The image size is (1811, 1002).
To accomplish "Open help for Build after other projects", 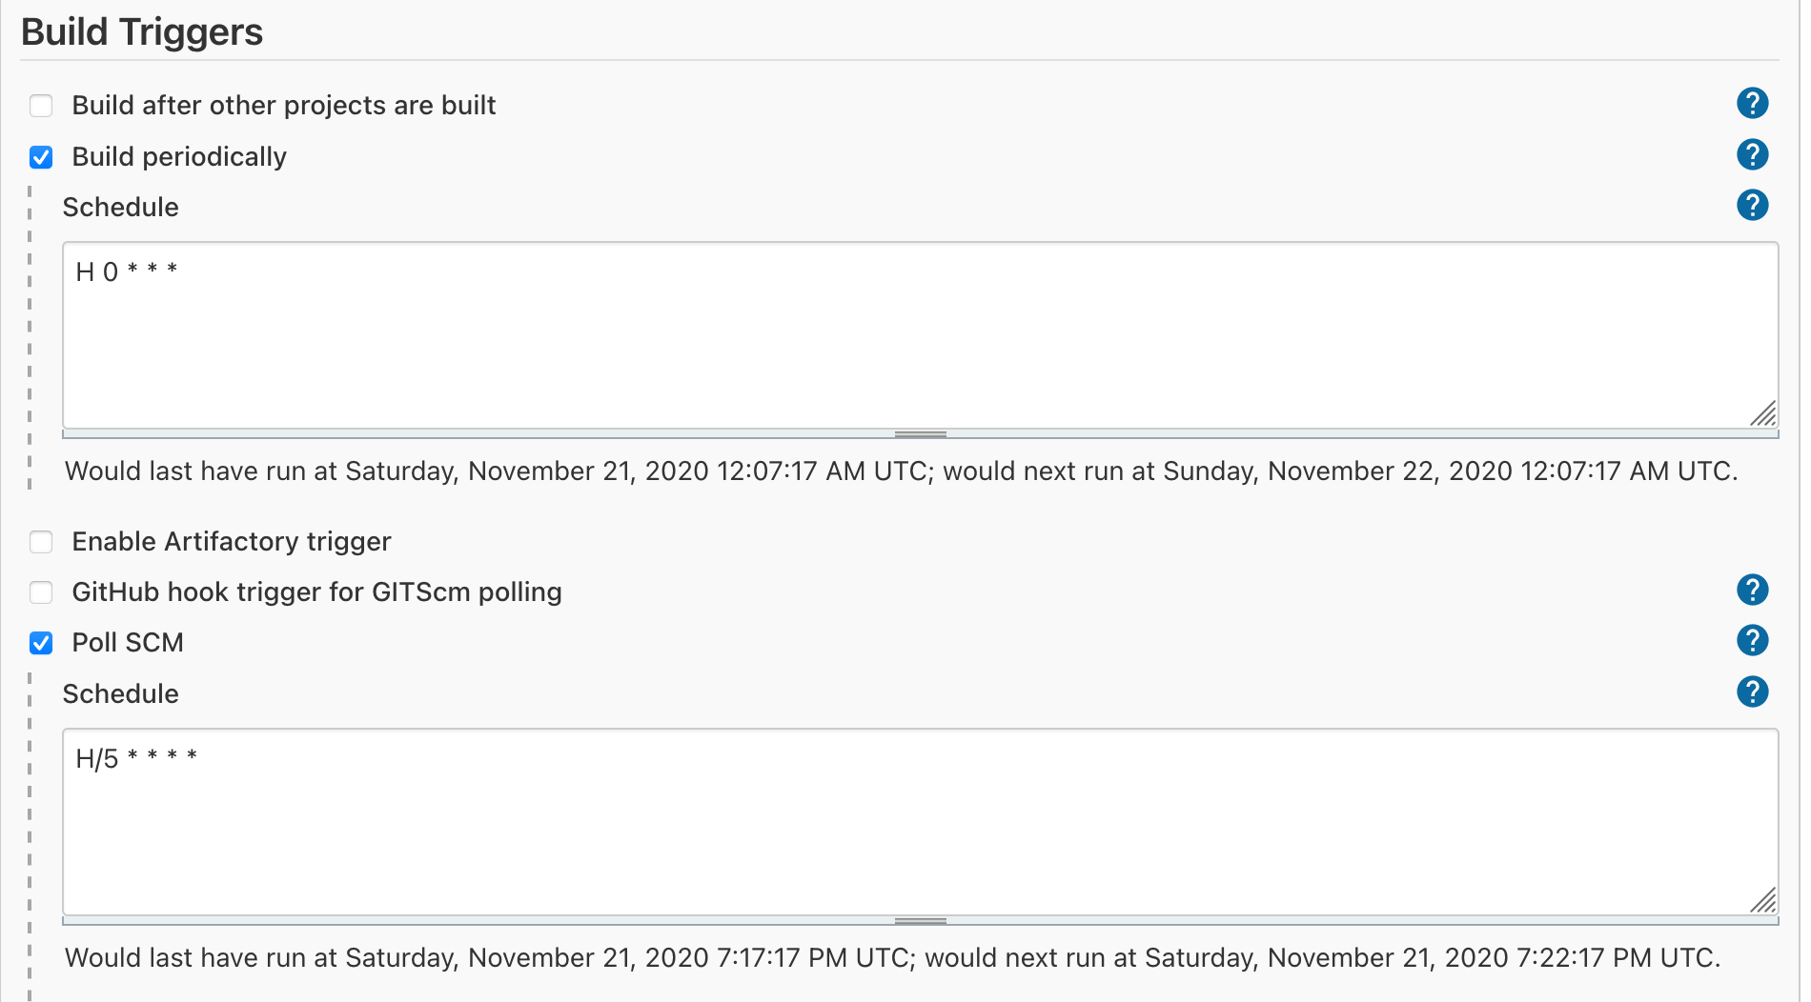I will [x=1752, y=103].
